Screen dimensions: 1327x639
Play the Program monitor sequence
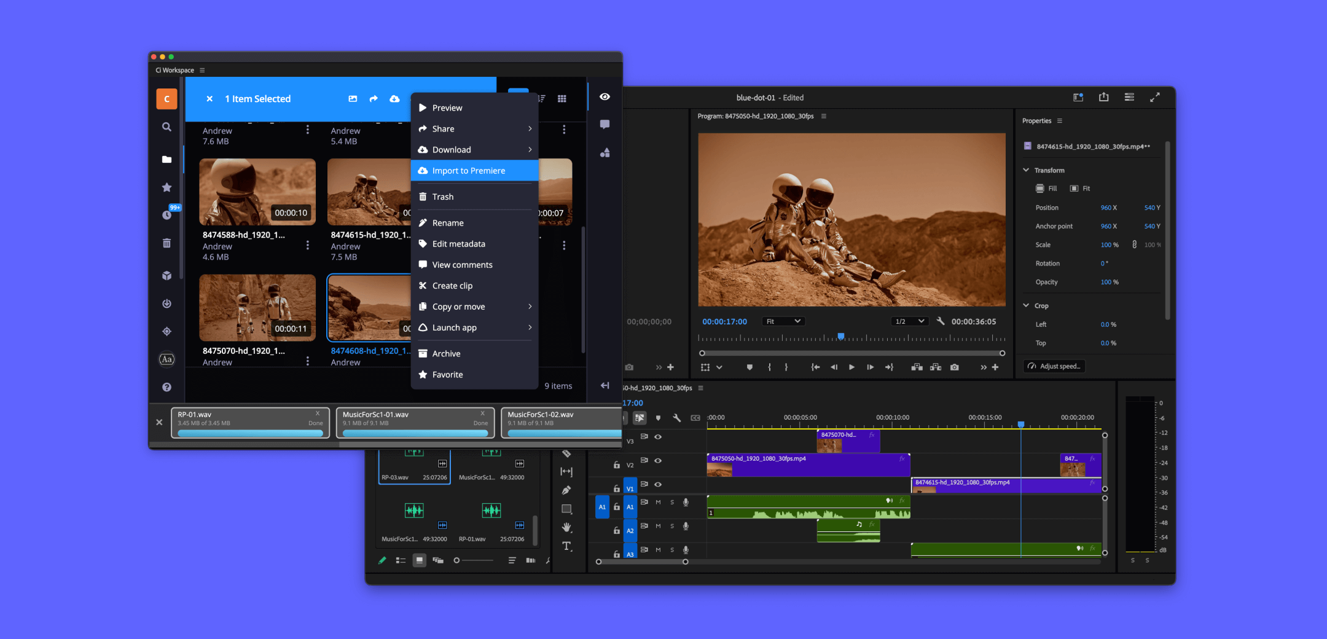tap(851, 367)
